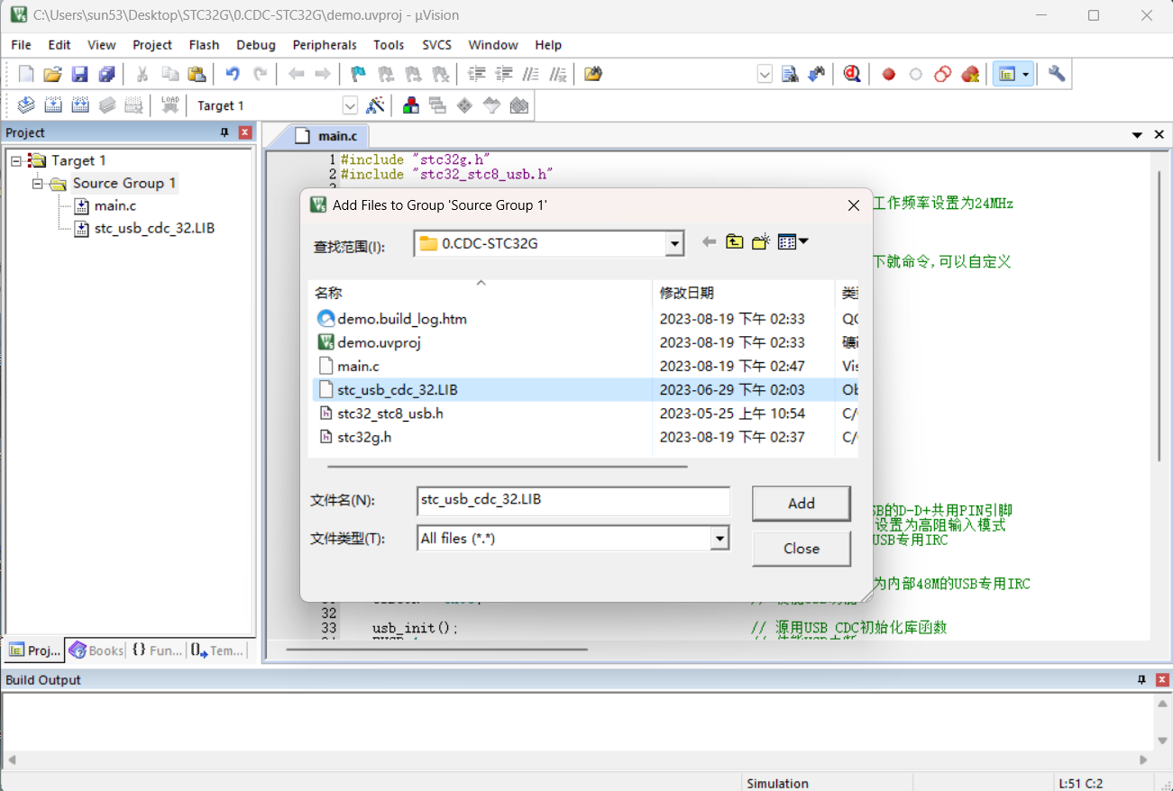1173x791 pixels.
Task: Click the Build target icon
Action: pyautogui.click(x=53, y=105)
